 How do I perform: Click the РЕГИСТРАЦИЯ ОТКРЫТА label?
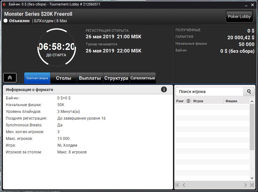point(107,31)
